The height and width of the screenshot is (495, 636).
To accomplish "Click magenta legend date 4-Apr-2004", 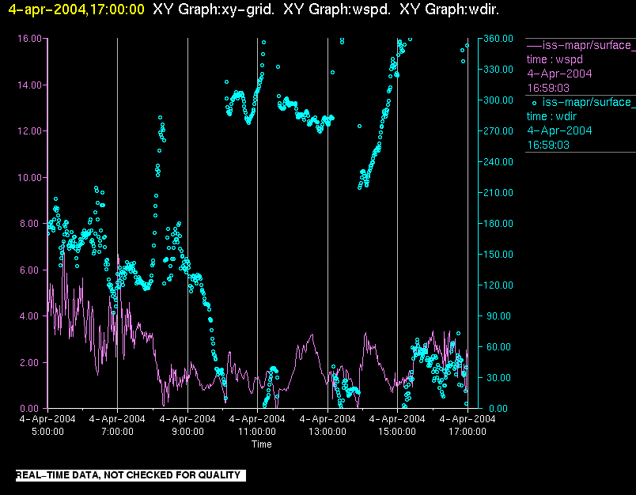I will (559, 74).
